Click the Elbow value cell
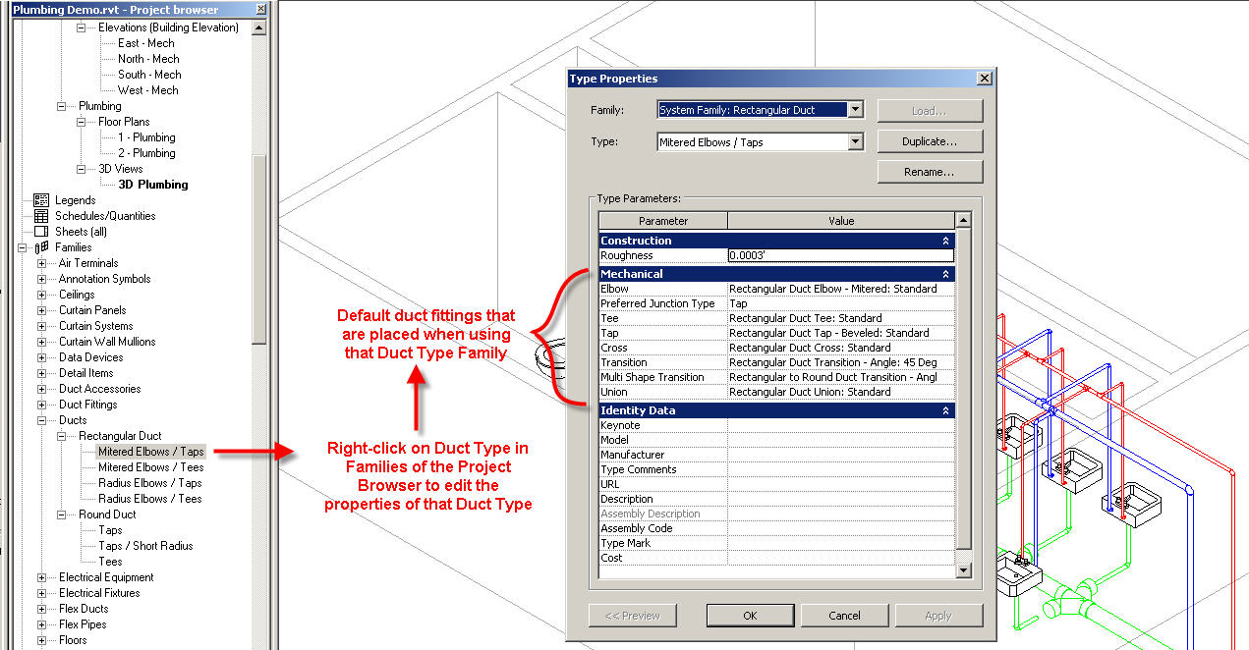The width and height of the screenshot is (1249, 650). 841,289
